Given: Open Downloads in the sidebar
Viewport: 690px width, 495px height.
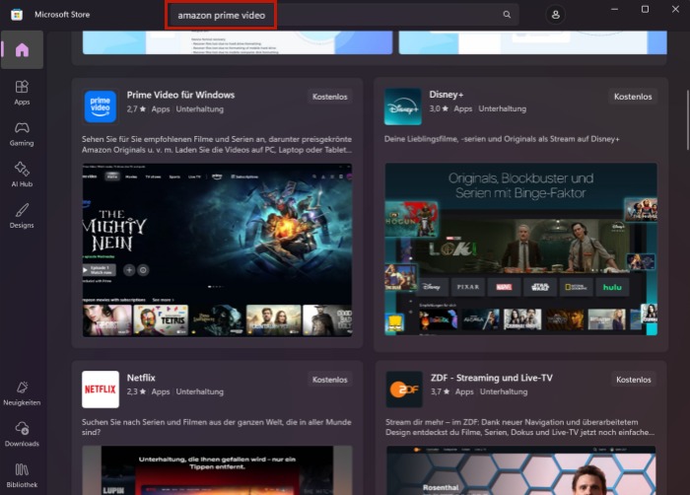Looking at the screenshot, I should coord(22,434).
